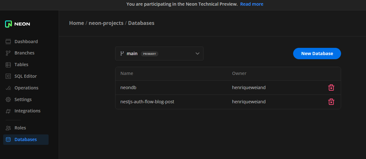This screenshot has width=366, height=159.
Task: Delete nestjs-auth-flow-blog-post database via trash icon
Action: 331,102
